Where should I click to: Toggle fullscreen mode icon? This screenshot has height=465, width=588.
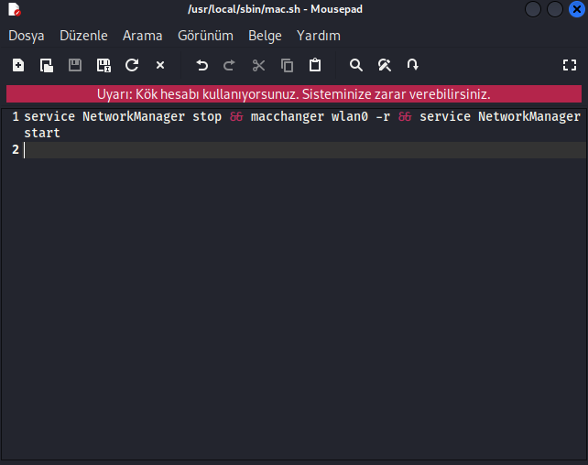pyautogui.click(x=570, y=65)
